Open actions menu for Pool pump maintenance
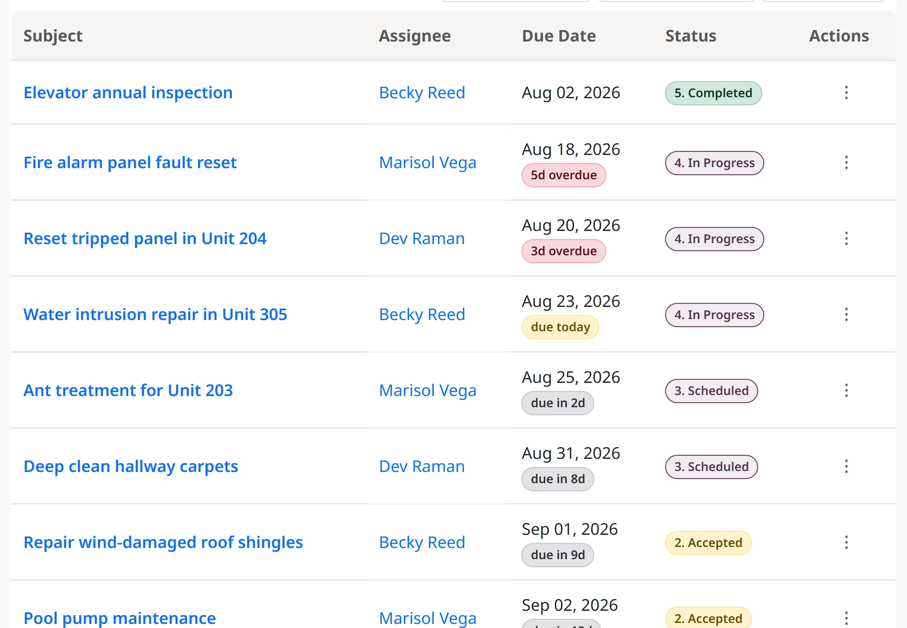The height and width of the screenshot is (628, 907). click(x=846, y=618)
